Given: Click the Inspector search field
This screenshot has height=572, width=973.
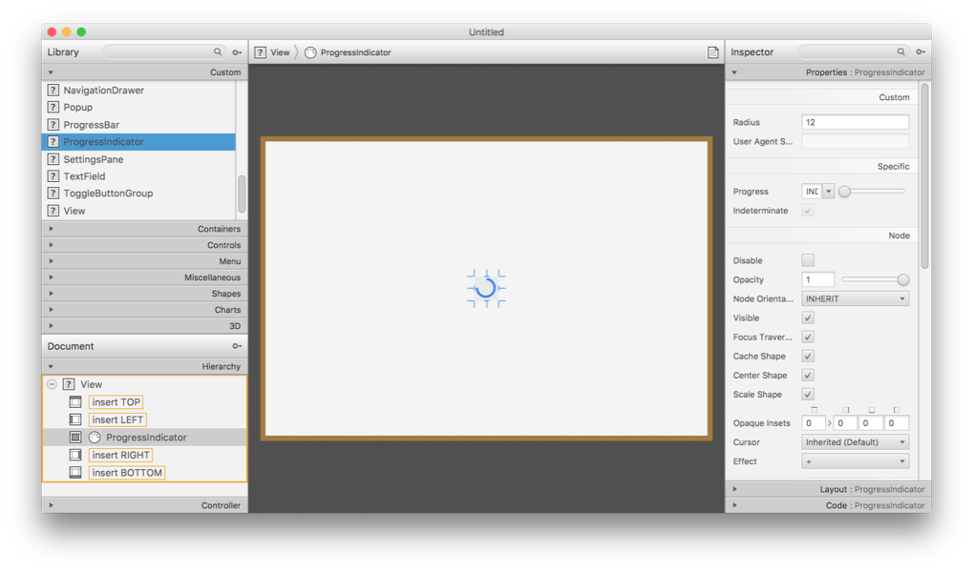Looking at the screenshot, I should pos(854,52).
